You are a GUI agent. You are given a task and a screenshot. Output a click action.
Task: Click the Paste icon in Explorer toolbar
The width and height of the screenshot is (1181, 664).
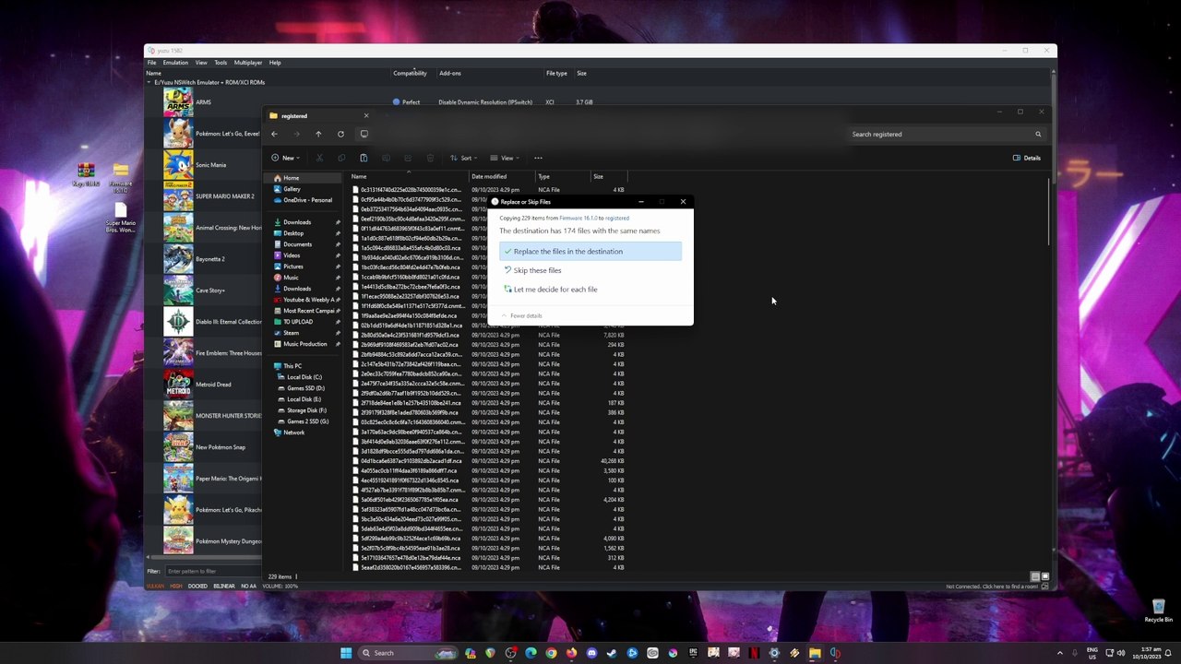click(x=364, y=158)
